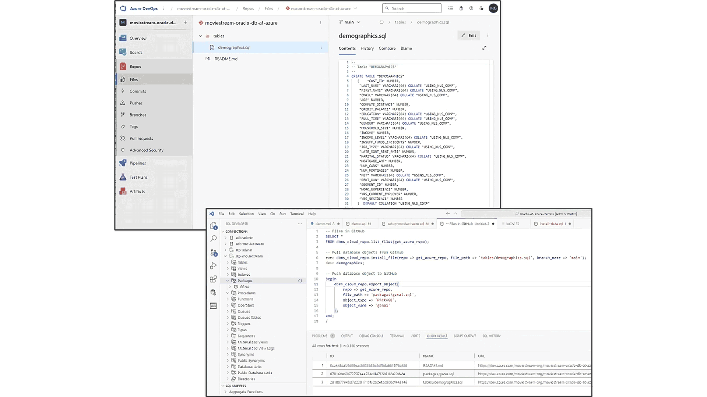Open Search in the VS Code activity bar
Viewport: 707px width, 397px height.
pyautogui.click(x=214, y=238)
